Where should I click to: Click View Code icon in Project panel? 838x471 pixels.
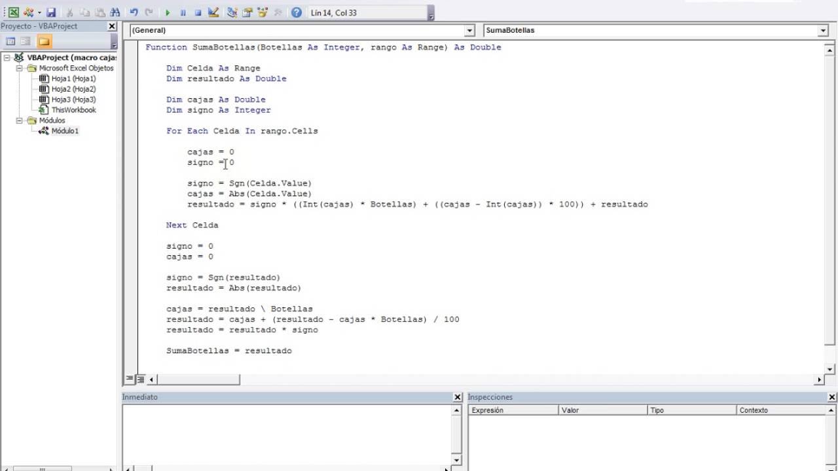click(x=10, y=41)
